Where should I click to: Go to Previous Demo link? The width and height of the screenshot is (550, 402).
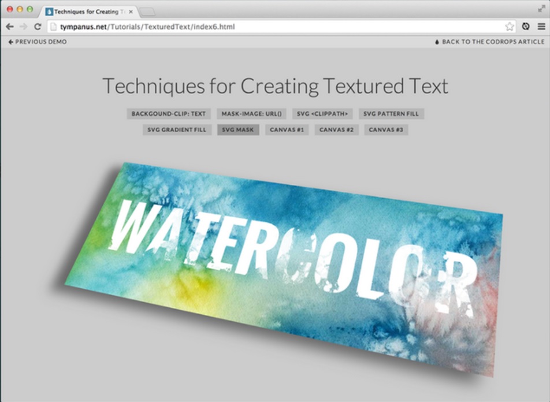click(x=38, y=42)
